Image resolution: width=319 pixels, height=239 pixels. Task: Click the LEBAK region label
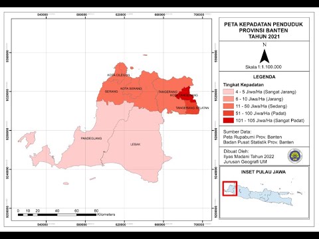point(135,144)
